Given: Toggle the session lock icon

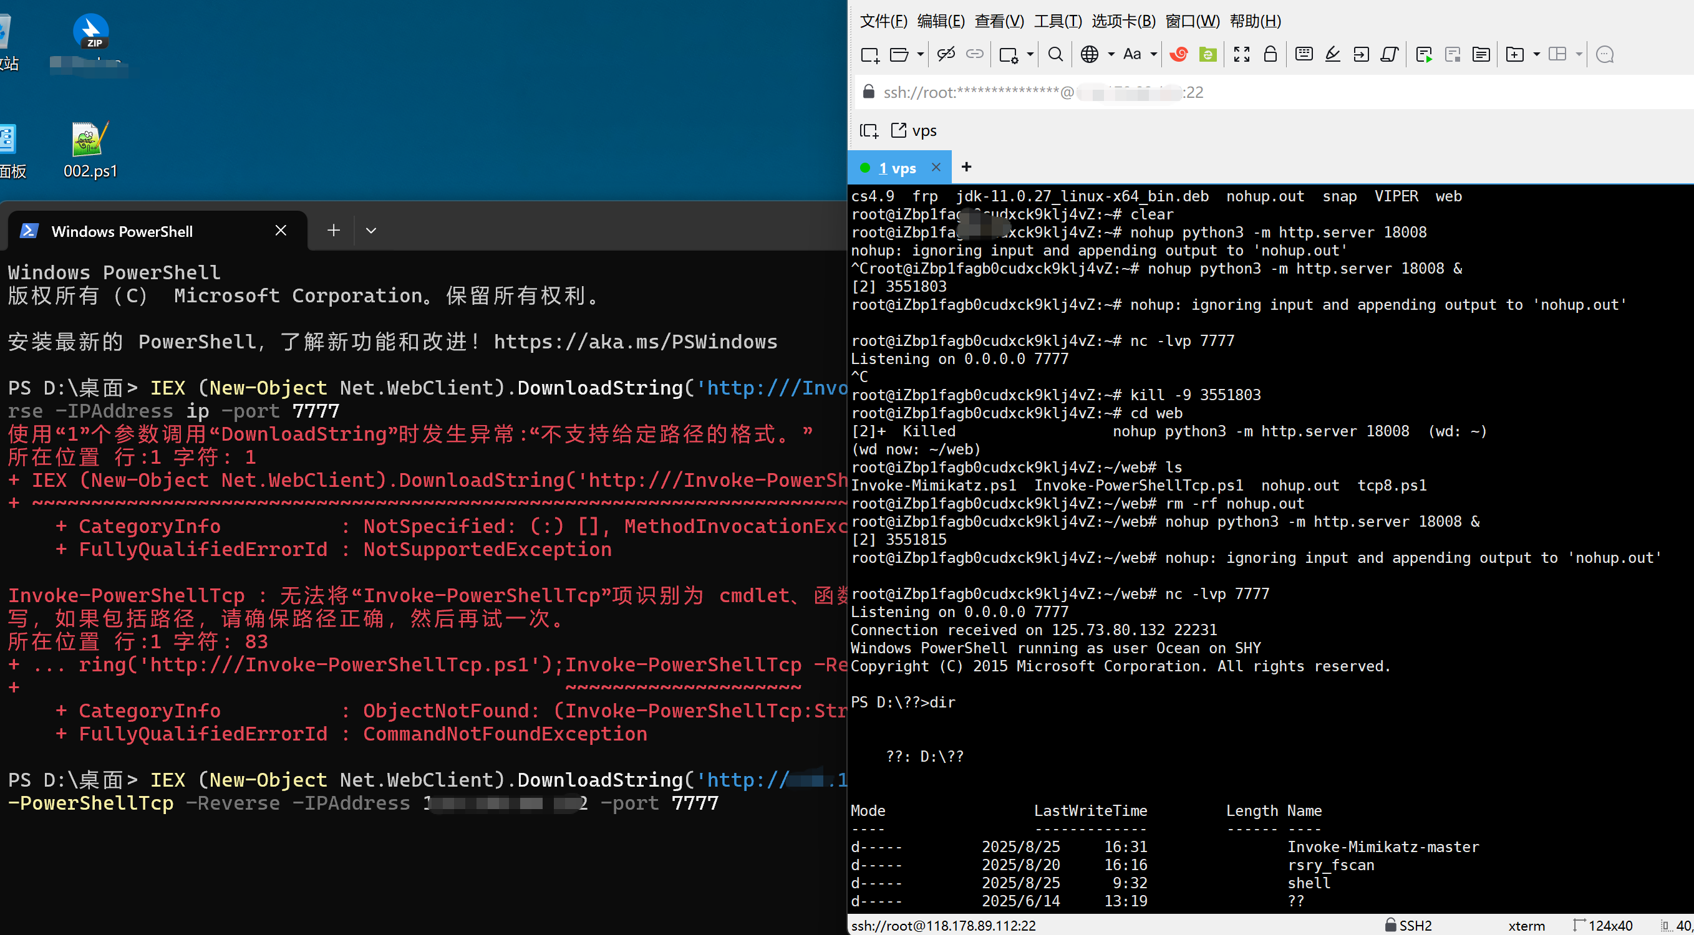Looking at the screenshot, I should pyautogui.click(x=1270, y=54).
